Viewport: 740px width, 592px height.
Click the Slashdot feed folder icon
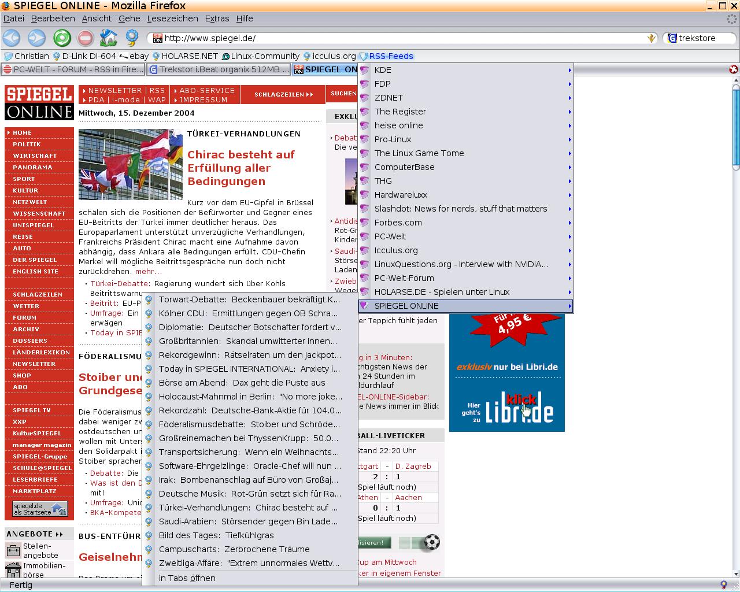coord(364,209)
